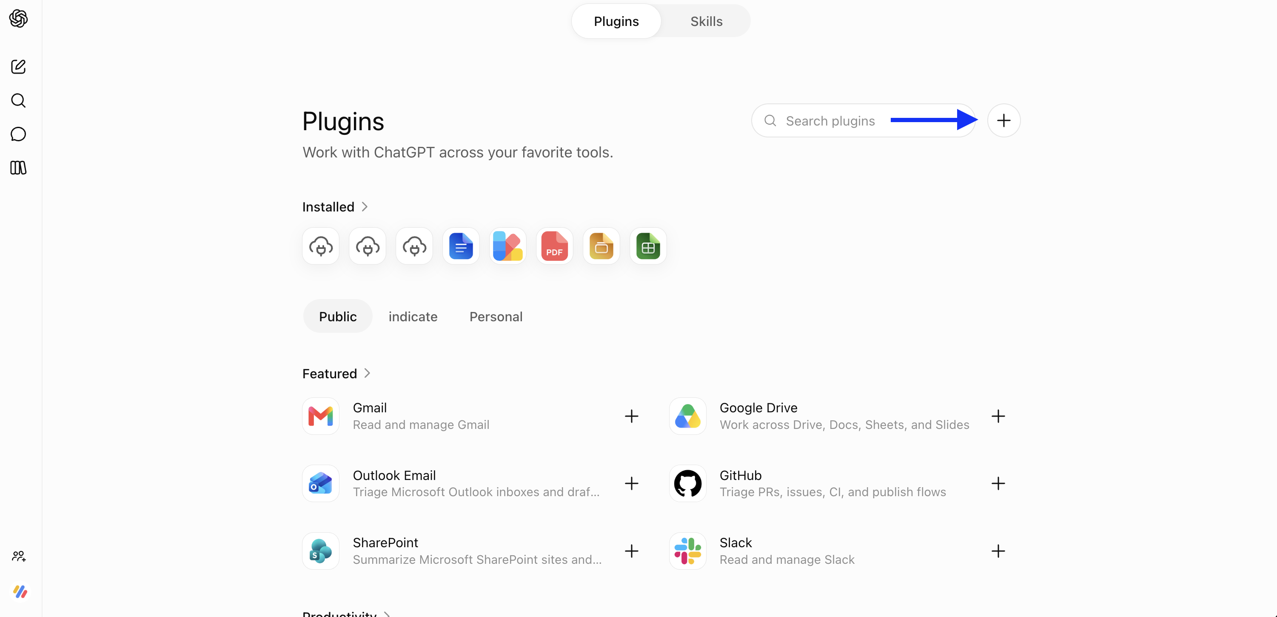This screenshot has height=617, width=1277.
Task: Open the Installed section heading
Action: point(328,207)
